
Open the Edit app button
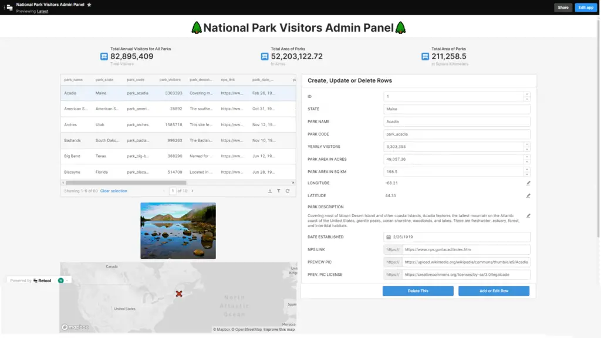point(586,7)
